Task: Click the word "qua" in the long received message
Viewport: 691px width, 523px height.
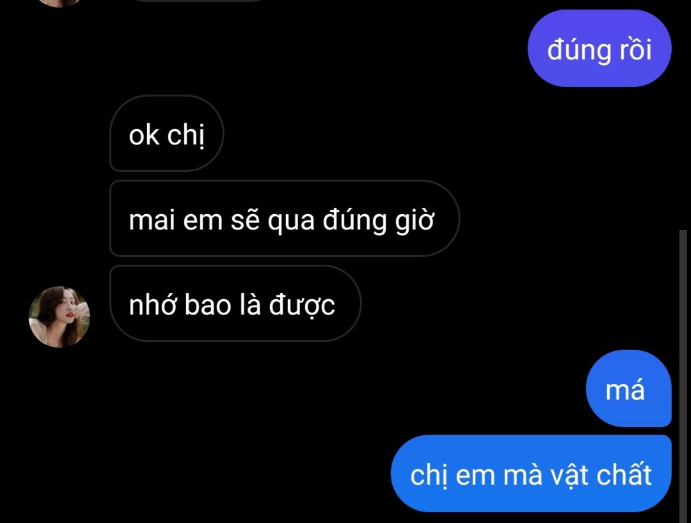Action: point(291,221)
